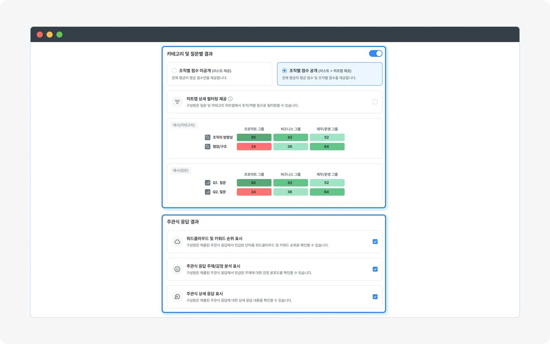
Task: Click info icon next to 히트맵 상세 필터링 제공
Action: pyautogui.click(x=230, y=99)
